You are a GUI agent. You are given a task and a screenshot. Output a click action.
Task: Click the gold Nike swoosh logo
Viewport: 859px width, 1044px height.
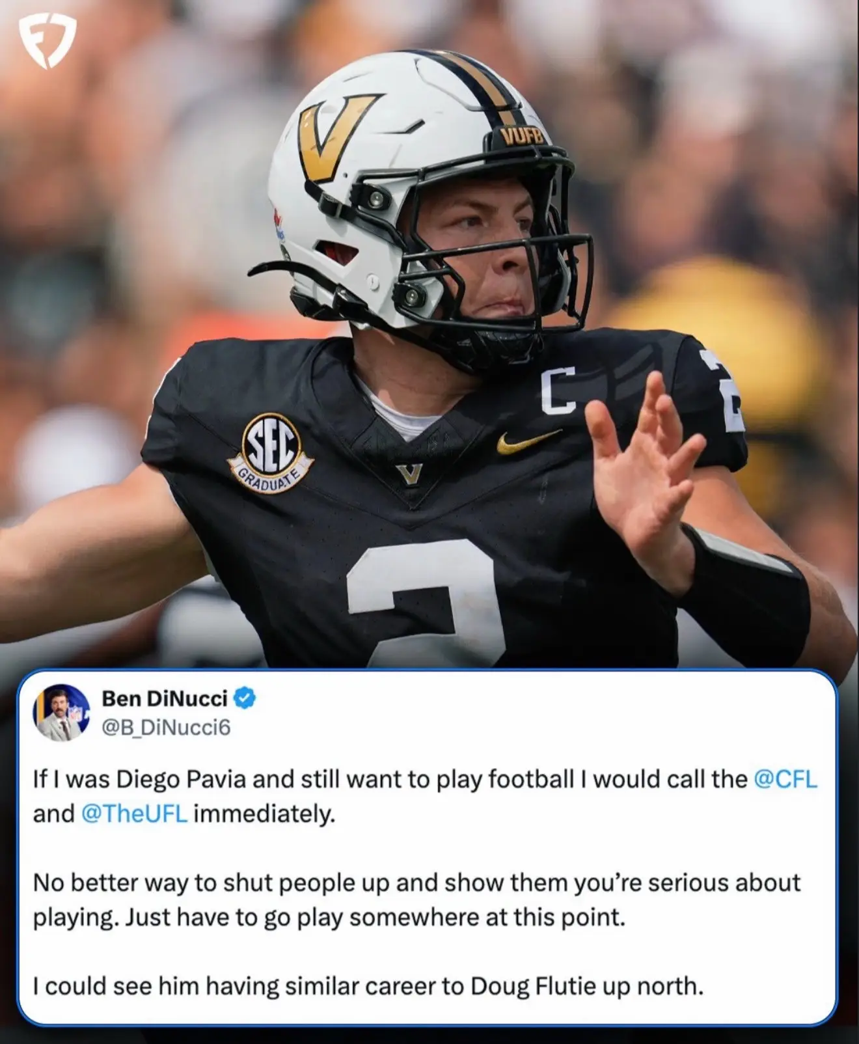528,441
